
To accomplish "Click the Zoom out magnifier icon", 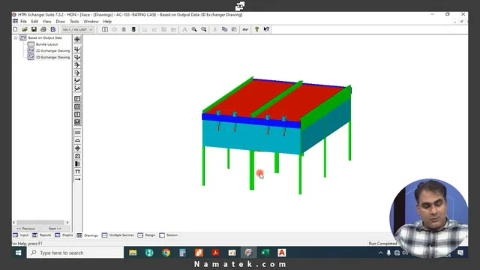I will pyautogui.click(x=203, y=29).
